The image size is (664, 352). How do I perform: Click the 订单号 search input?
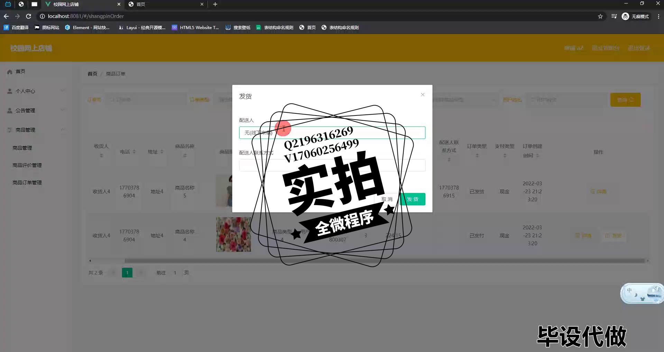tap(146, 100)
